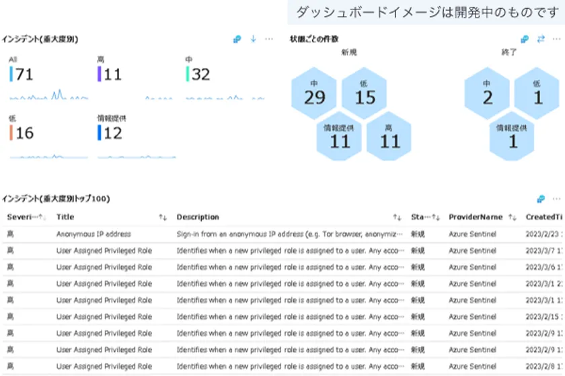
Task: Sort the table by Title sort arrows
Action: tap(163, 218)
